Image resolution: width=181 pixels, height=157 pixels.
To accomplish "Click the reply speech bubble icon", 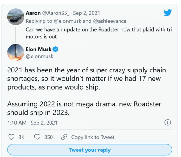I will coord(37,137).
